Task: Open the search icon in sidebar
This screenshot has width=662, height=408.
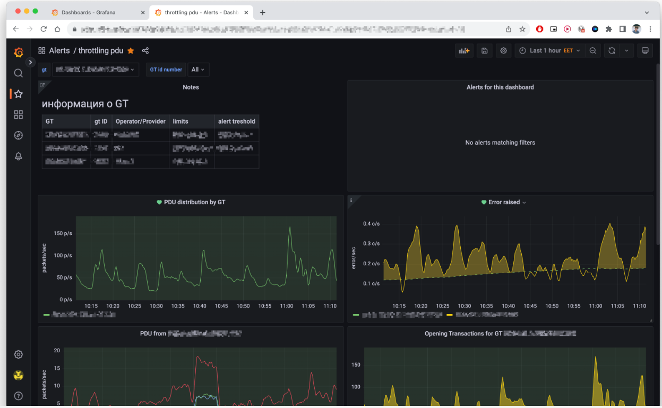Action: (x=19, y=73)
